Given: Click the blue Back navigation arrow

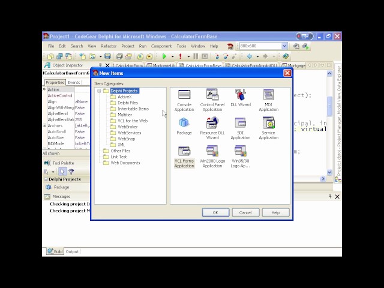Looking at the screenshot, I should click(x=250, y=56).
